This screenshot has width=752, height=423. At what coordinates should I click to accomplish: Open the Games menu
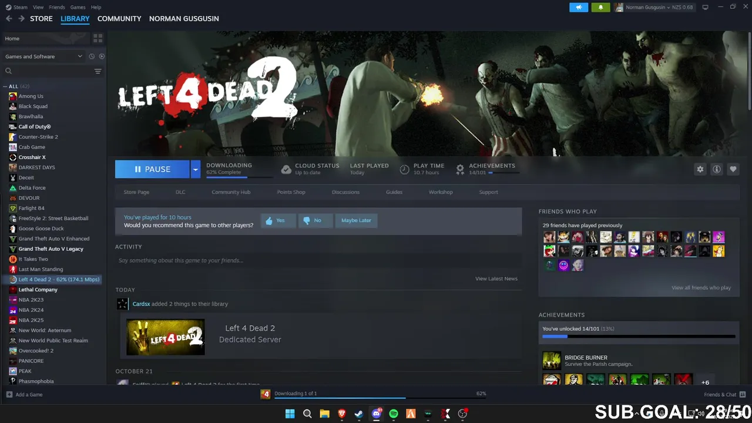click(x=78, y=7)
